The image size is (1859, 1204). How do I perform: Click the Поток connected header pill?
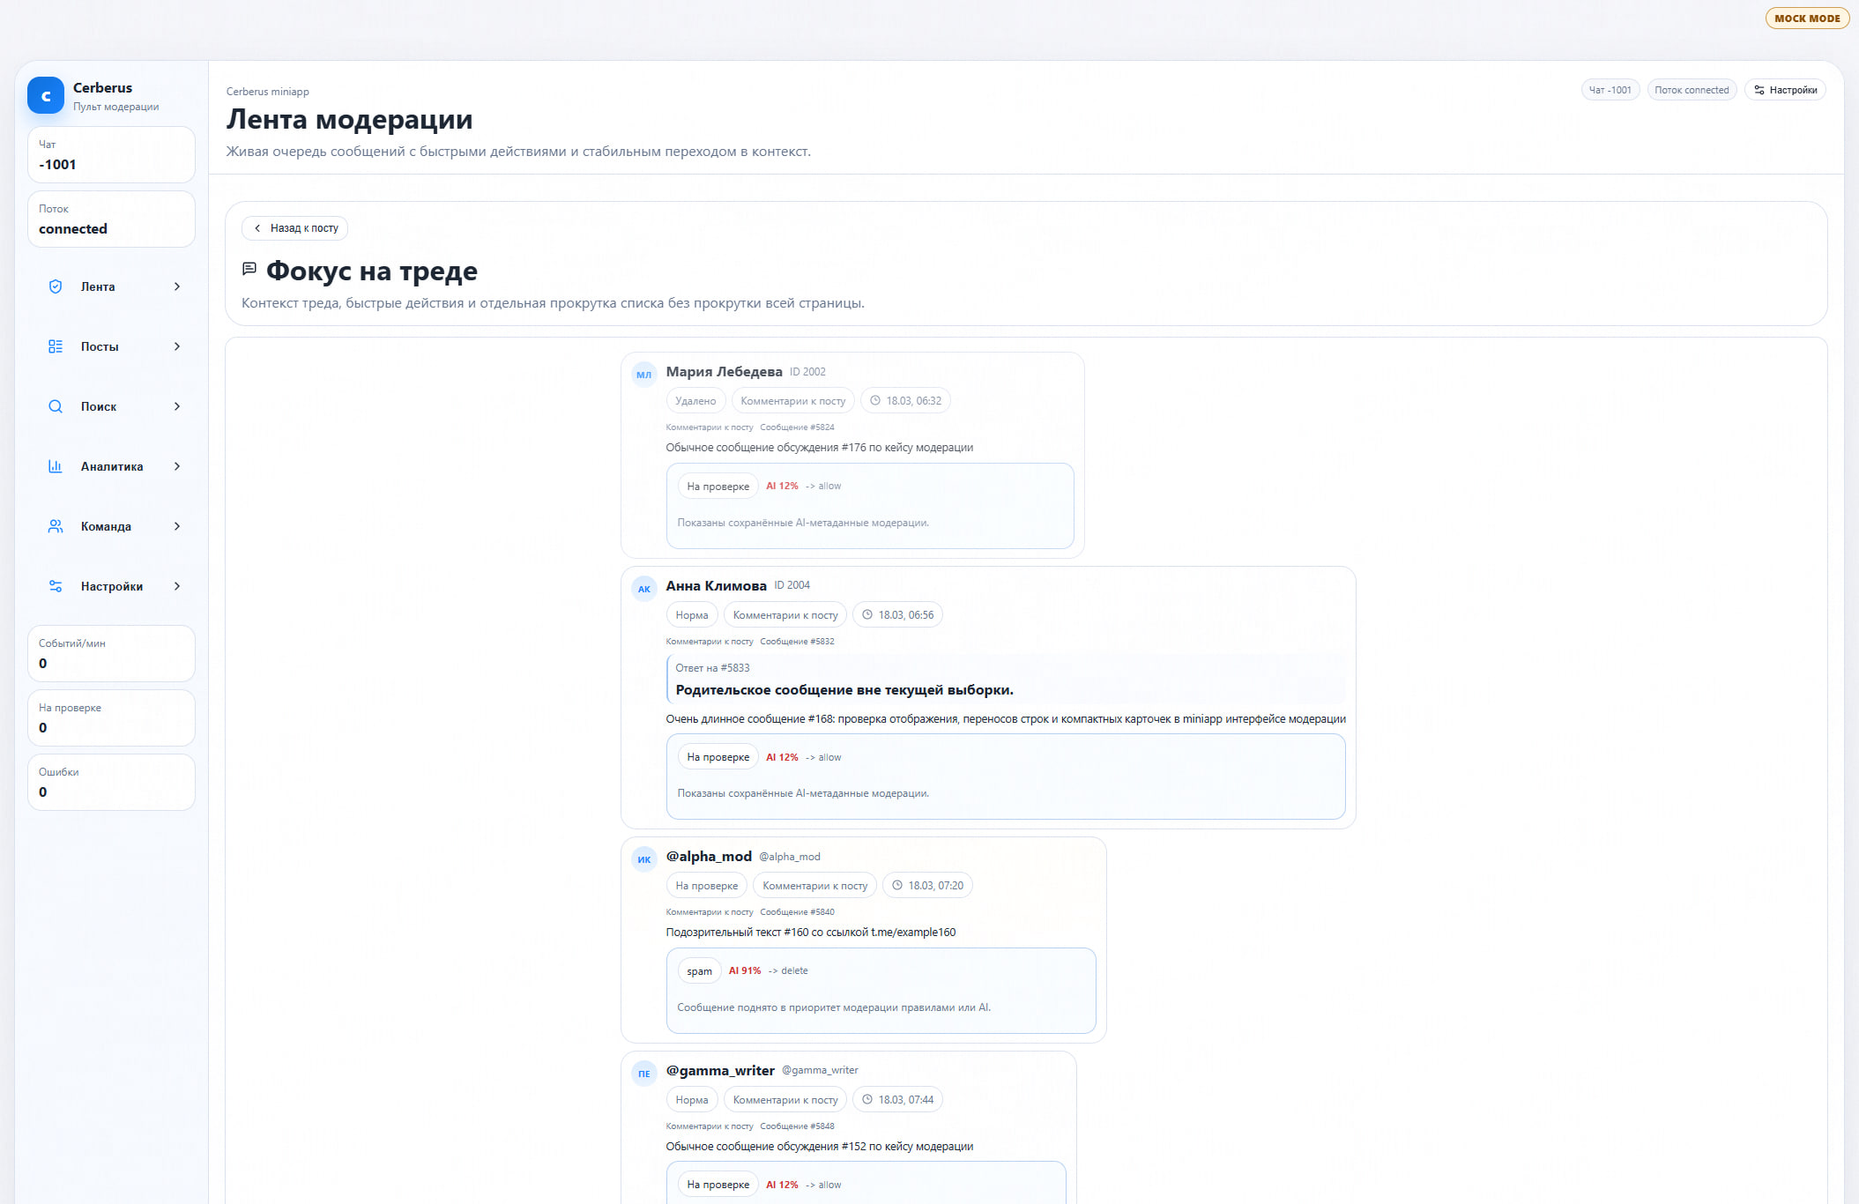(1691, 90)
